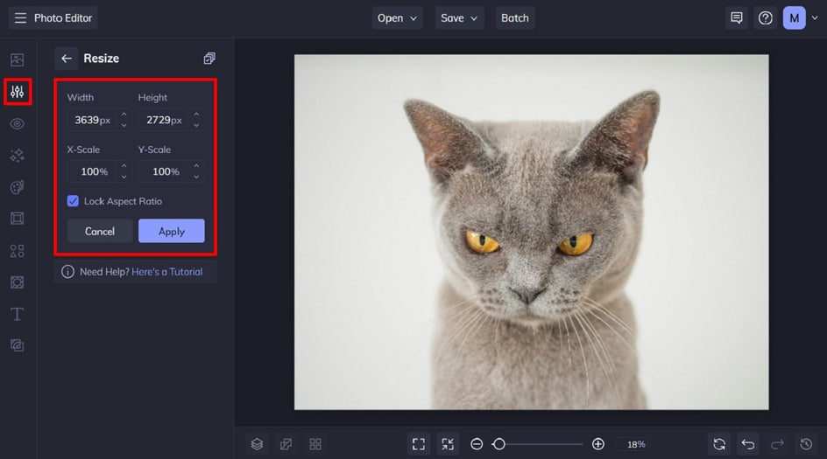The image size is (827, 459).
Task: Click the cat photo on canvas
Action: (531, 233)
